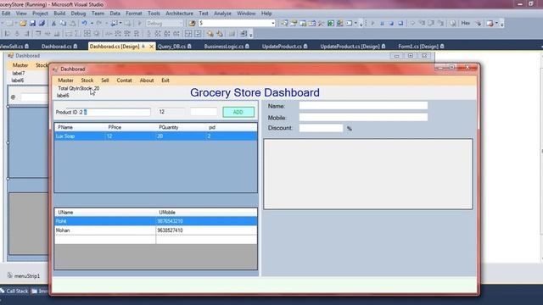The height and width of the screenshot is (305, 543).
Task: Click the Save All toolbar icon
Action: point(42,23)
